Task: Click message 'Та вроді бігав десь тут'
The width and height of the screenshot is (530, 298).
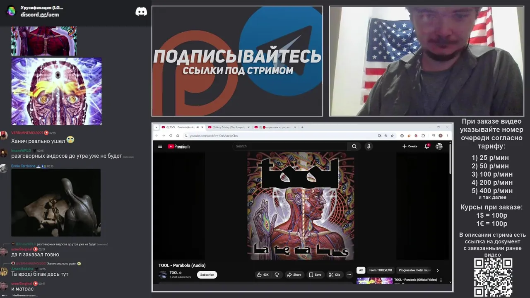Action: 40,274
